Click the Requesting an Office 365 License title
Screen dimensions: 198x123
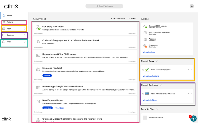coord(59,54)
